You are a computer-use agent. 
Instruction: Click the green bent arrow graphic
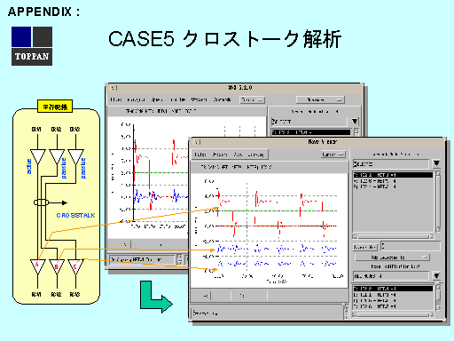(x=156, y=297)
